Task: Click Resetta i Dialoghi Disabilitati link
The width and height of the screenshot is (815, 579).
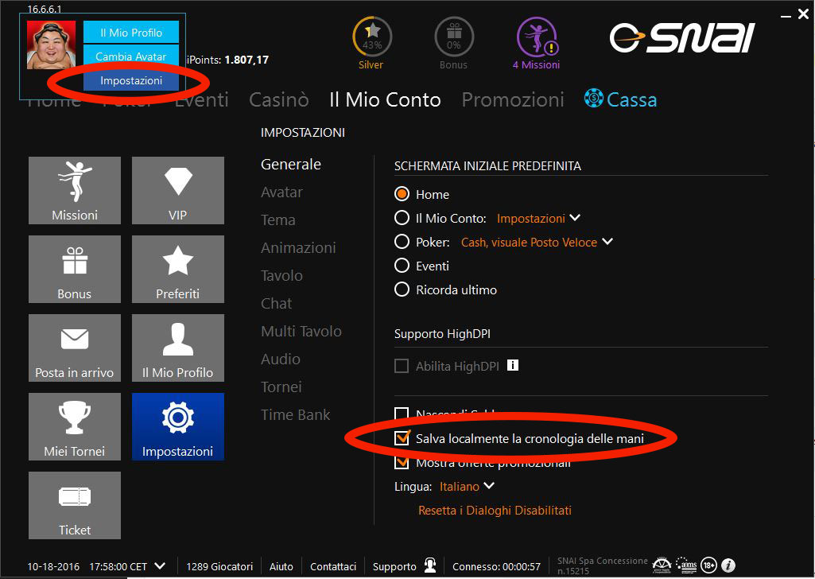Action: click(495, 511)
